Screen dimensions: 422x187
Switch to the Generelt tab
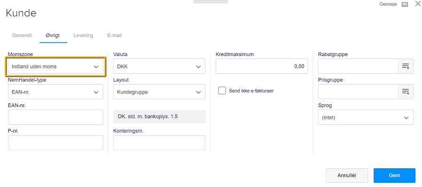click(x=22, y=36)
